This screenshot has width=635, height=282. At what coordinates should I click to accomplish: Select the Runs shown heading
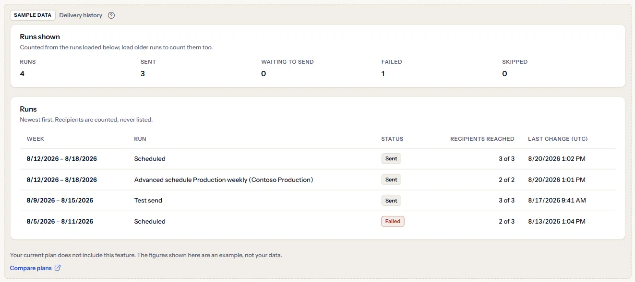pyautogui.click(x=40, y=37)
